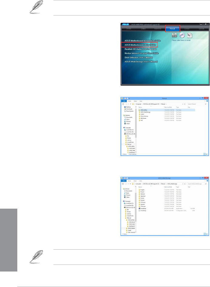Open address bar history dropdown in Manual window
Viewport: 210px width, 287px height.
183,104
